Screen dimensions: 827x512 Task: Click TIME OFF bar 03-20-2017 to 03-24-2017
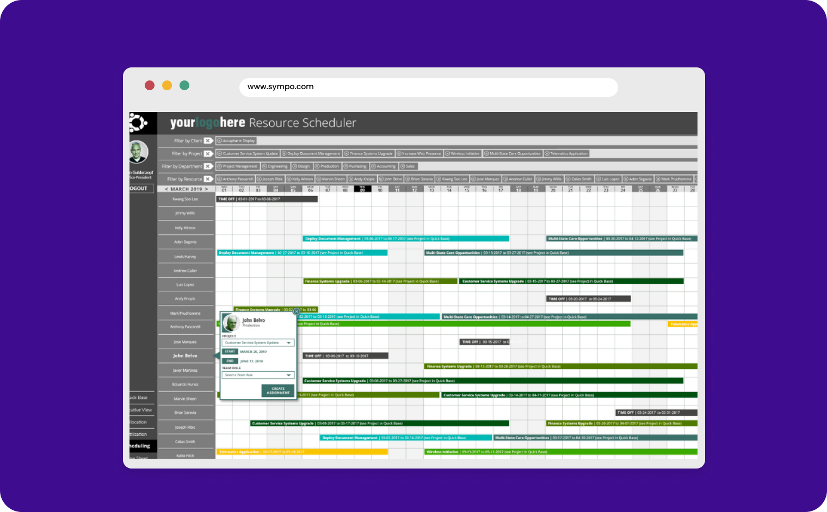pyautogui.click(x=589, y=299)
